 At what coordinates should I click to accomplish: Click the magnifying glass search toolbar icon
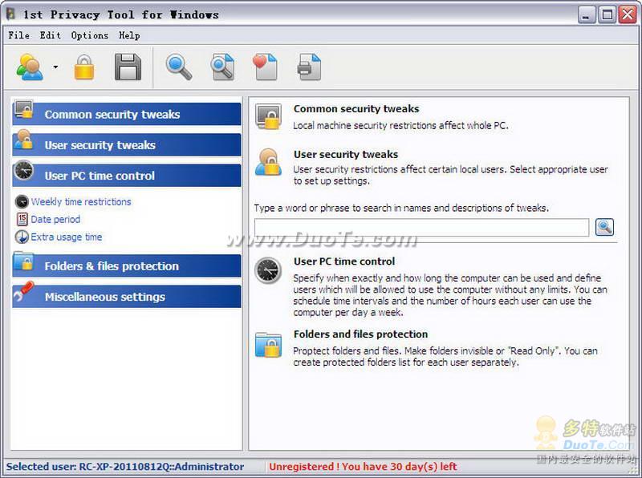[x=179, y=67]
